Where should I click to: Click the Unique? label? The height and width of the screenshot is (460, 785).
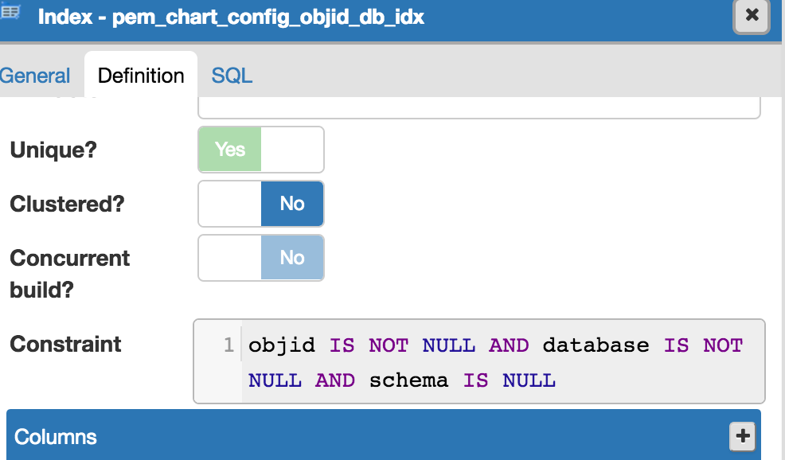[x=53, y=150]
